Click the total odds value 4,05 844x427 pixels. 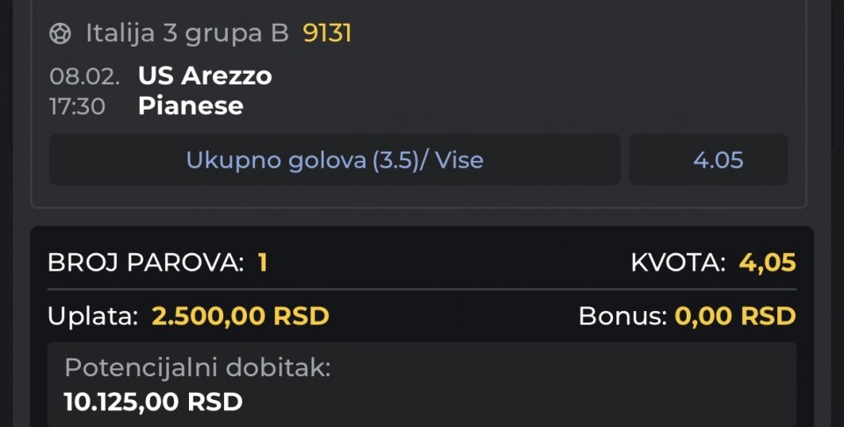point(767,263)
